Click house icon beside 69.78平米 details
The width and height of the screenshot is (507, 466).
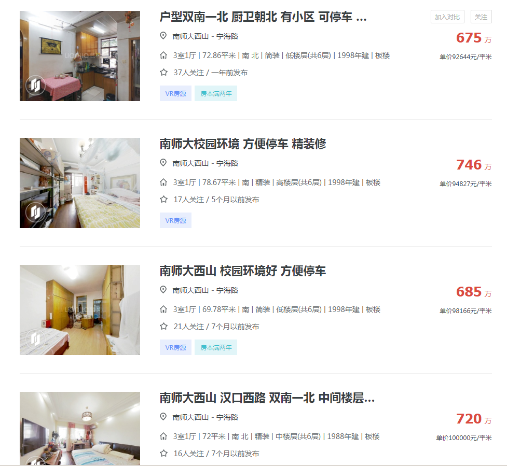(163, 309)
